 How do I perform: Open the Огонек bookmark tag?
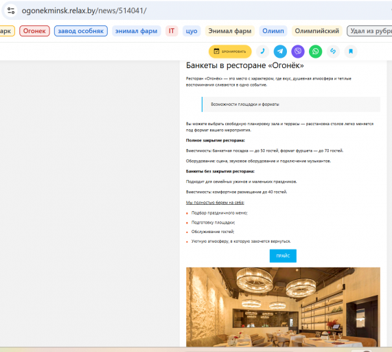tap(34, 31)
